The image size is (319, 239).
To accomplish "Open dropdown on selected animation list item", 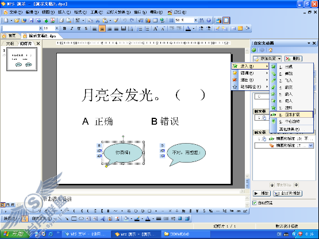I will tap(311, 145).
